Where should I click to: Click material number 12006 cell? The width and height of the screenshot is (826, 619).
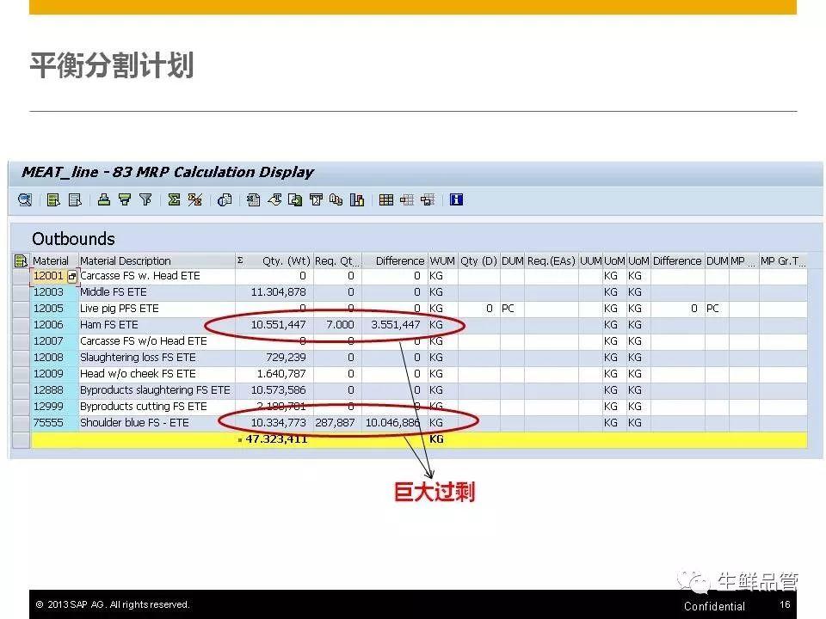pos(48,325)
